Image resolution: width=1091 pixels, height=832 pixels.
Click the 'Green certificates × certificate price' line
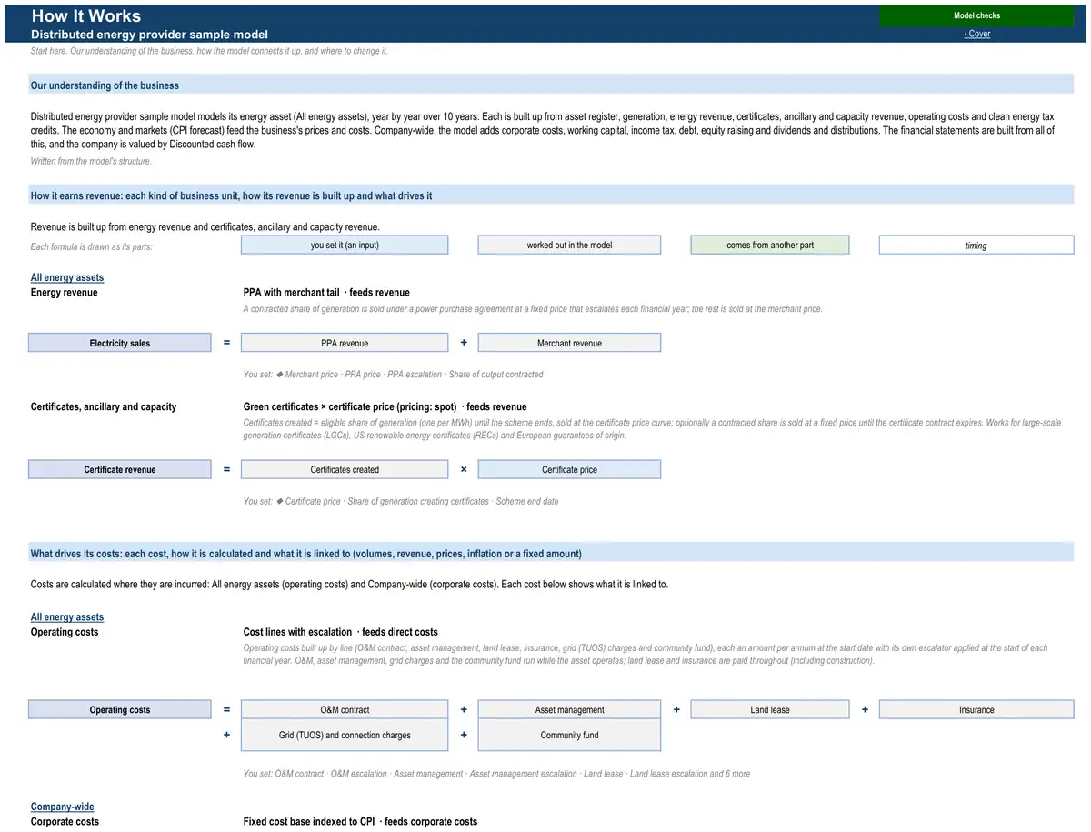(x=385, y=406)
